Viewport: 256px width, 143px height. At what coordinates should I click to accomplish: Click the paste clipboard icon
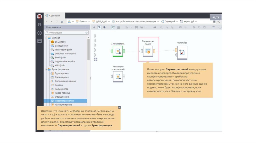pyautogui.click(x=204, y=27)
